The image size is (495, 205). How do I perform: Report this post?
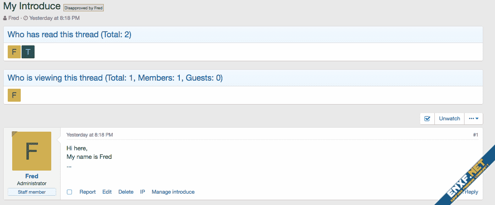[x=87, y=192]
